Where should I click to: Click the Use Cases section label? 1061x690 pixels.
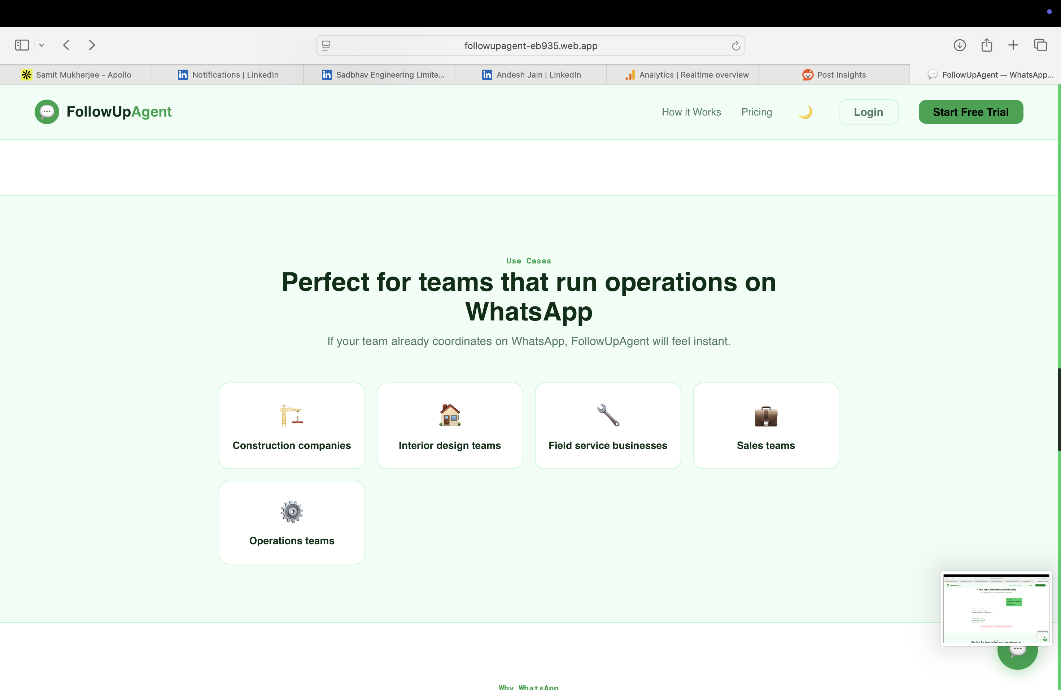pyautogui.click(x=529, y=261)
